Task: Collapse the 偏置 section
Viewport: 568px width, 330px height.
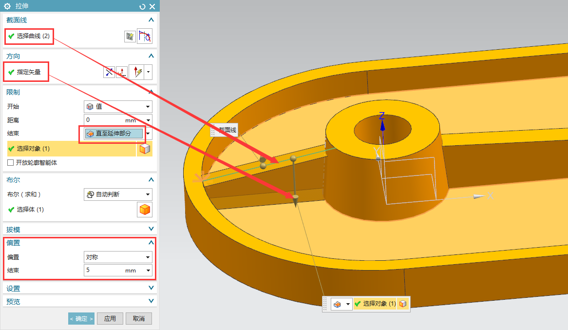Action: click(151, 242)
